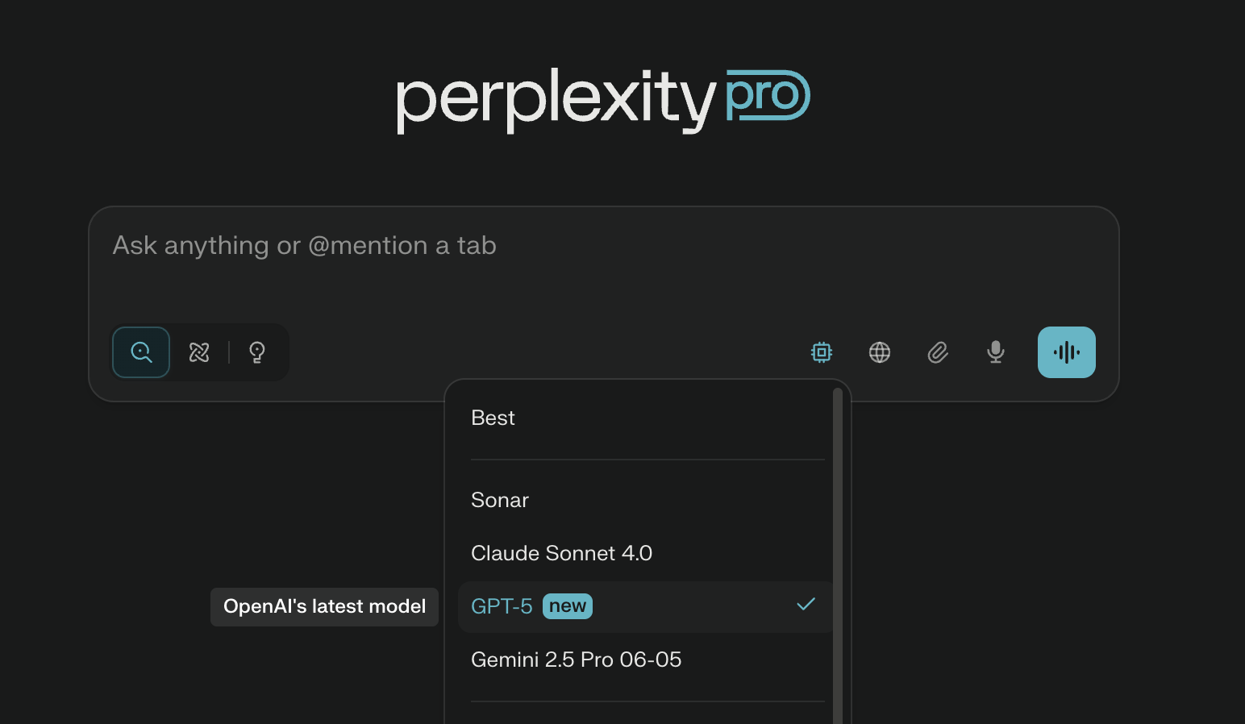
Task: Open the model selector chip icon
Action: 822,352
